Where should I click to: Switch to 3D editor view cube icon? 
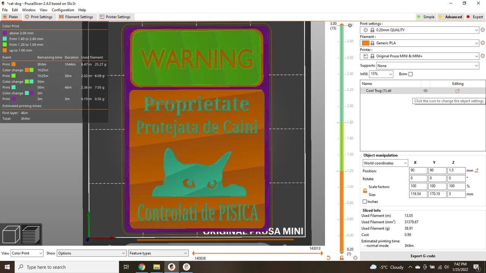(10, 234)
